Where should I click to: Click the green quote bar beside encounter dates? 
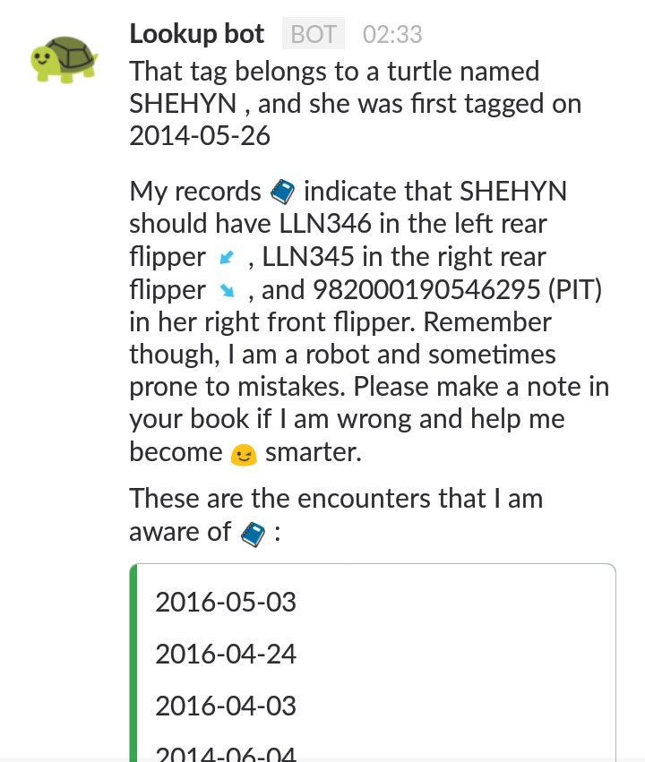132,663
